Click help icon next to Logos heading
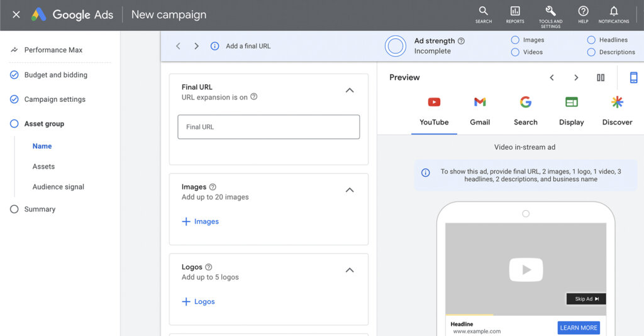This screenshot has height=336, width=644. point(209,267)
